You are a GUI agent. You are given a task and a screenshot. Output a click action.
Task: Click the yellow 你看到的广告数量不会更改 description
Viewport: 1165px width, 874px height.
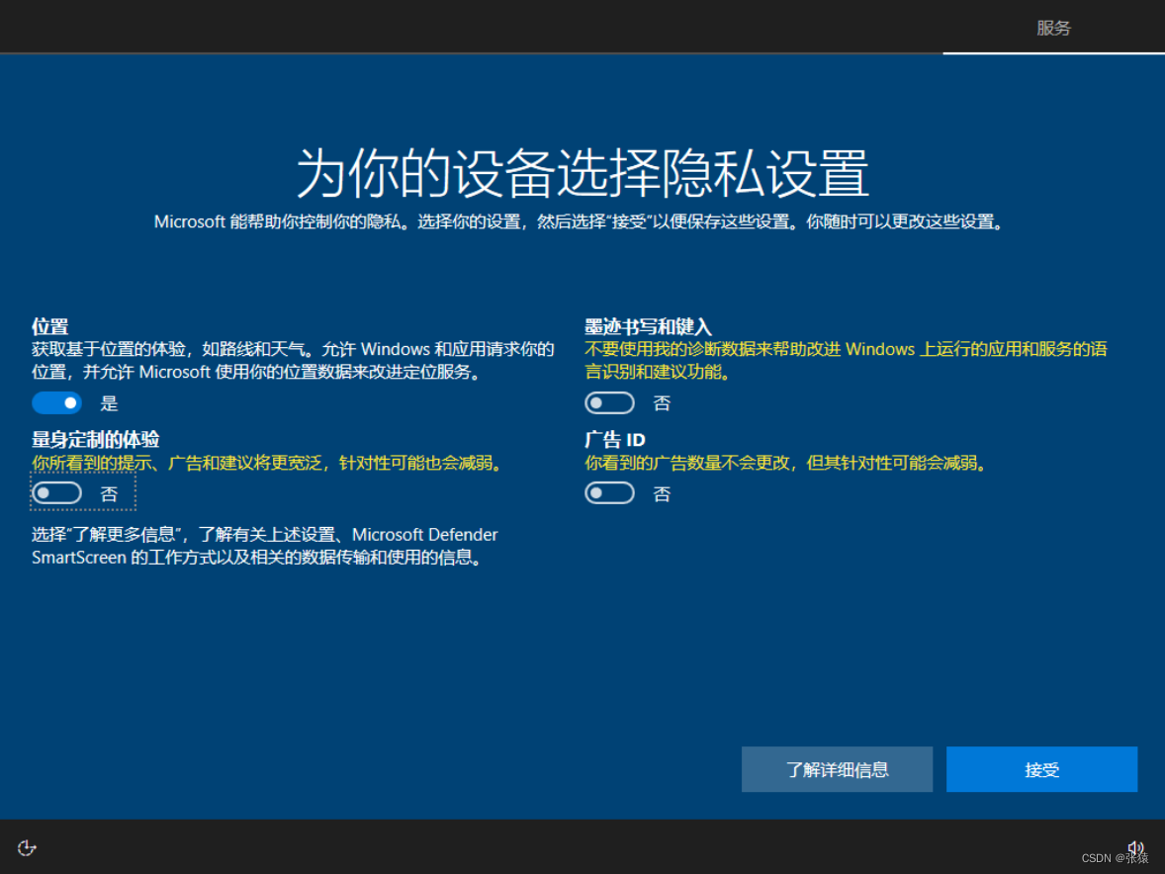tap(787, 464)
